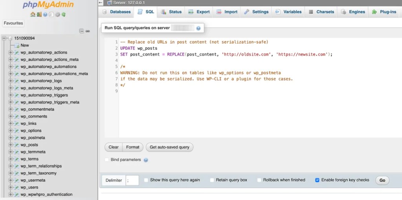Open the wp_users table name
This screenshot has width=402, height=200.
coord(29,187)
